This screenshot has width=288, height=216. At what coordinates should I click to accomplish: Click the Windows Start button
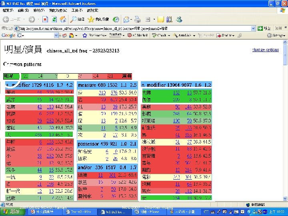(x=12, y=212)
